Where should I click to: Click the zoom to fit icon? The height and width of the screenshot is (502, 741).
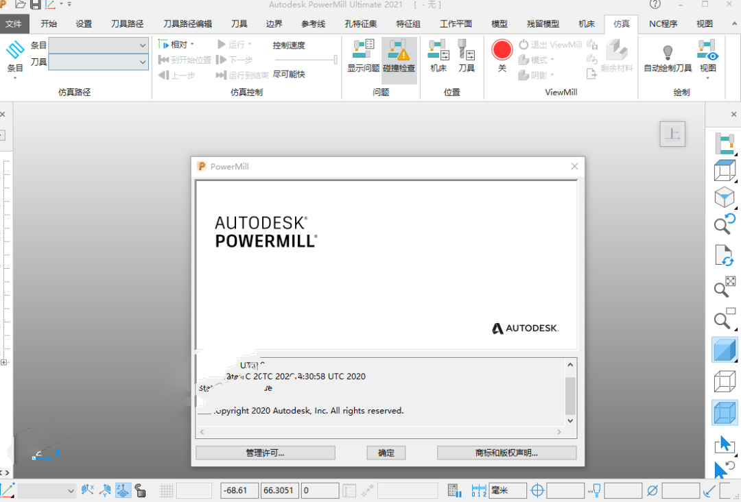tap(725, 287)
